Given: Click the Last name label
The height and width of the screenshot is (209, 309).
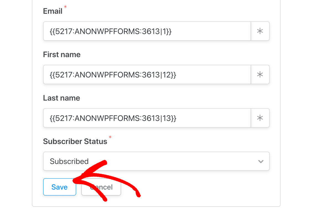Looking at the screenshot, I should pos(61,98).
